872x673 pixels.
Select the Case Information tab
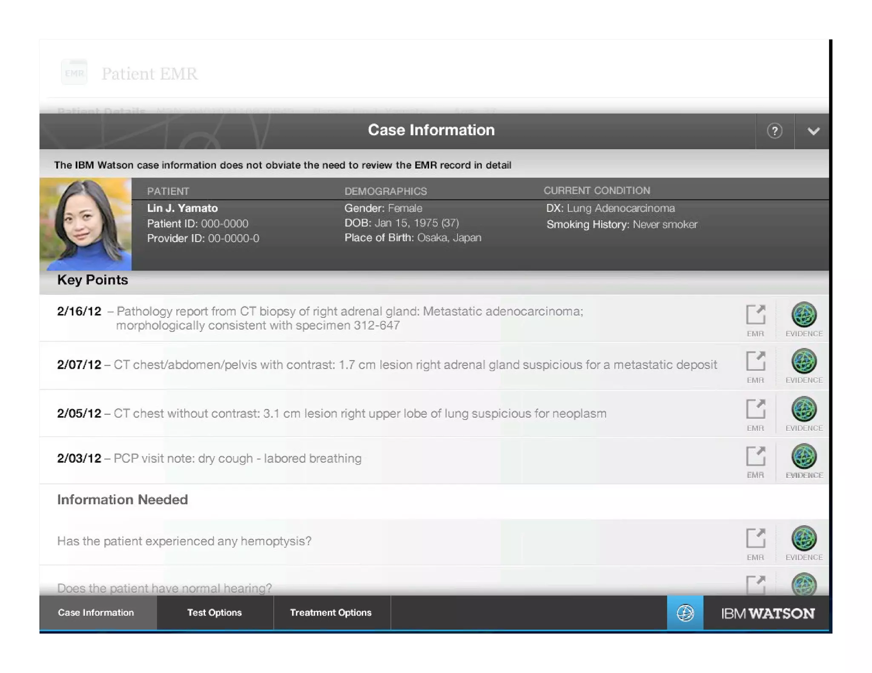click(98, 613)
